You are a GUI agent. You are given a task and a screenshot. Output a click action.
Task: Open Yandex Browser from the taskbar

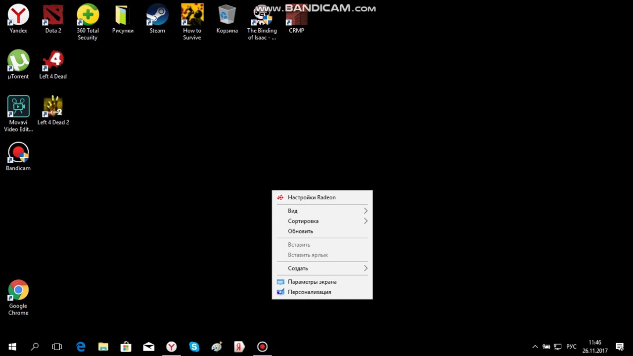[x=172, y=347]
